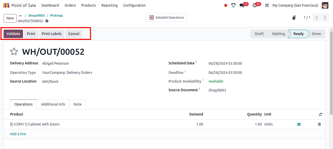Image resolution: width=333 pixels, height=149 pixels.
Task: Open column settings adjust icon in table header
Action: 320,114
